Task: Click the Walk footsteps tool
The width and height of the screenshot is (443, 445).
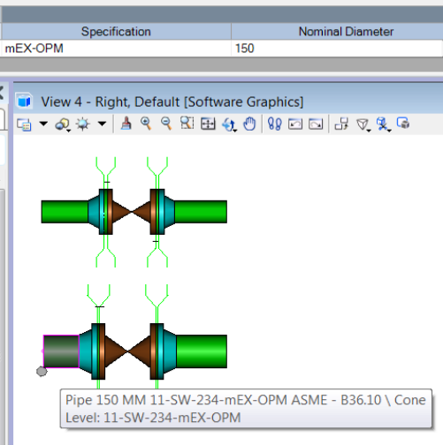Action: (275, 124)
